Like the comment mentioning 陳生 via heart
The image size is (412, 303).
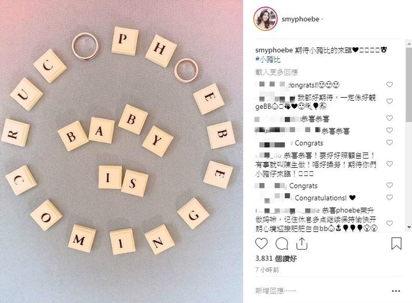point(389,164)
